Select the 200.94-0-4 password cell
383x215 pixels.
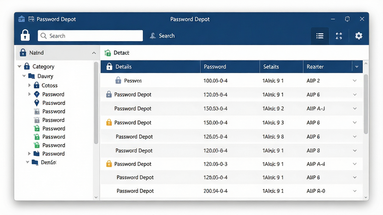[215, 191]
